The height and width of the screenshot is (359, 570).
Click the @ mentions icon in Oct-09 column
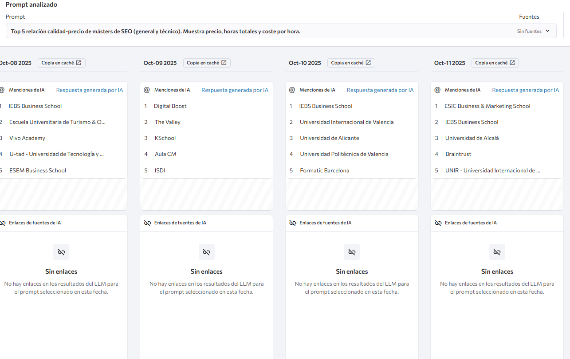[147, 90]
